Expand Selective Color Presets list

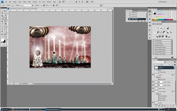[154, 54]
